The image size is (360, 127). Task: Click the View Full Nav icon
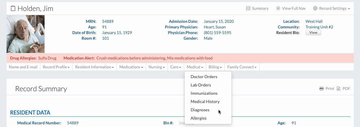(x=278, y=9)
